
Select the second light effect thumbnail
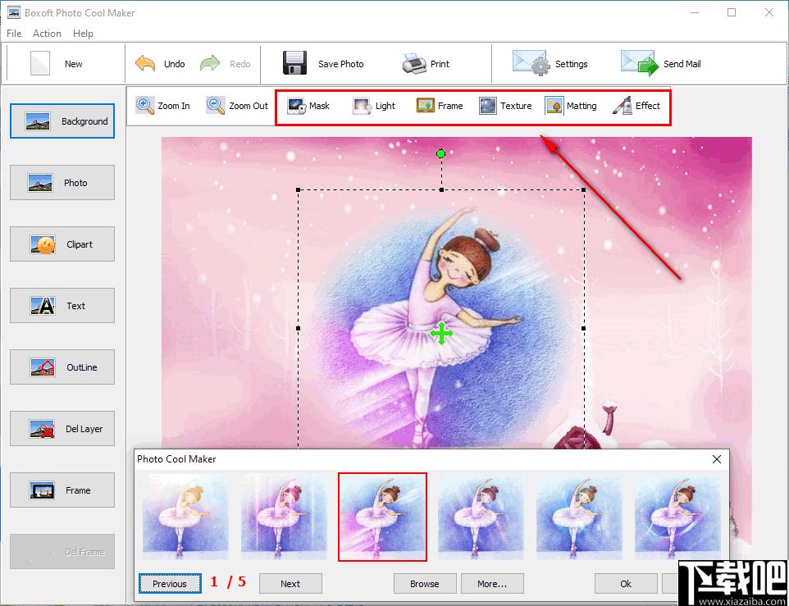click(x=284, y=517)
